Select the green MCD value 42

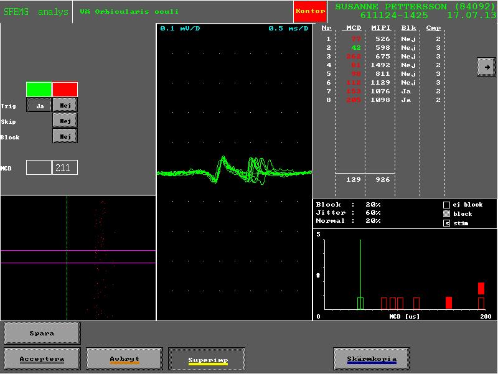355,48
